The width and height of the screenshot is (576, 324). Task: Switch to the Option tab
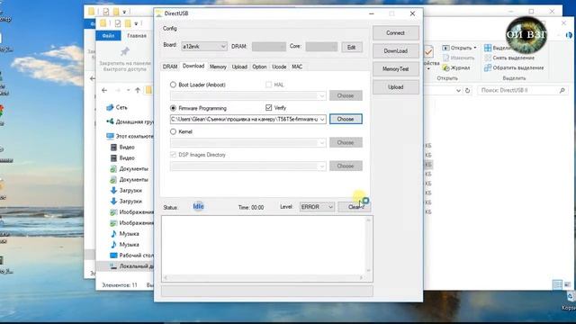(259, 67)
